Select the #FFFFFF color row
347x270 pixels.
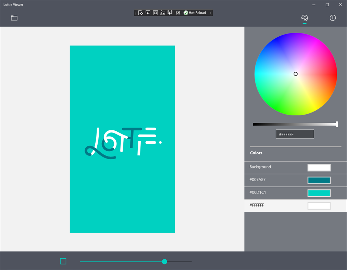[x=295, y=206]
